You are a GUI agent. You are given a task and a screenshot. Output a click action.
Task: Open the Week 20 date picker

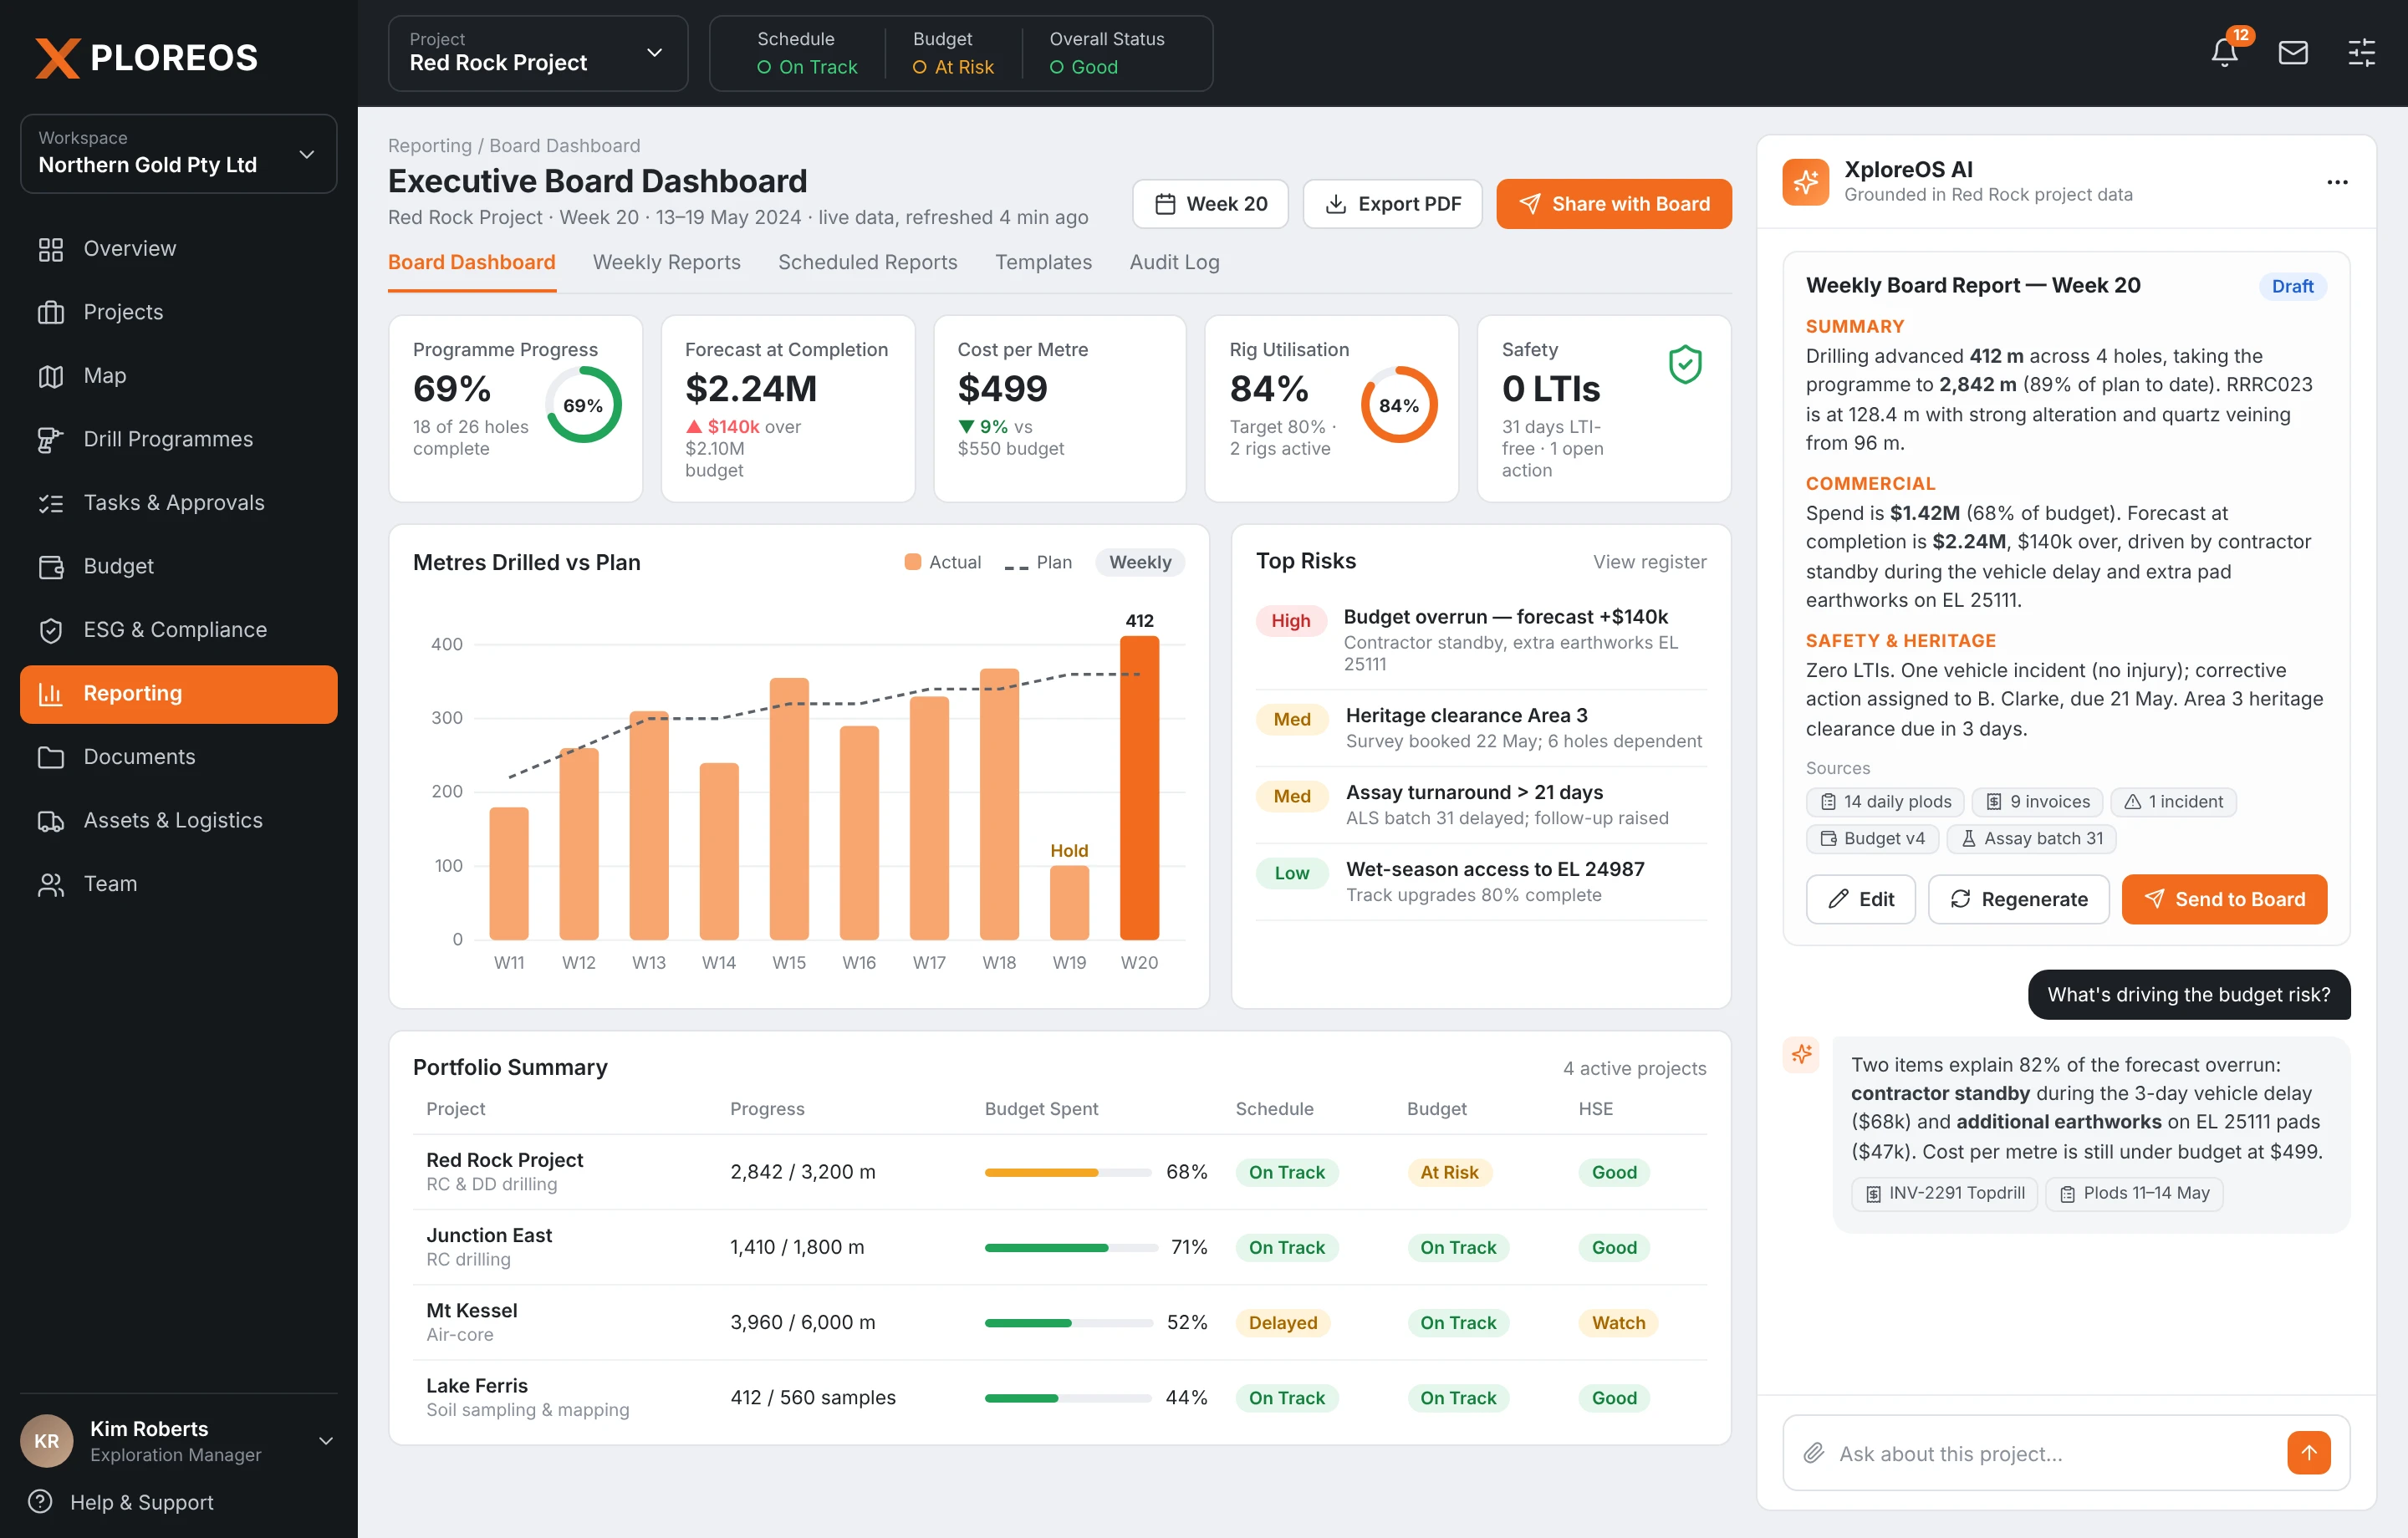point(1210,204)
